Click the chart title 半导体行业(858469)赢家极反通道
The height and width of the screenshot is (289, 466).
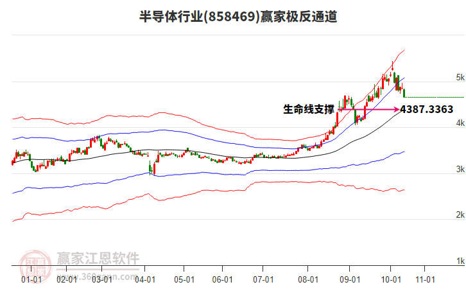(238, 16)
